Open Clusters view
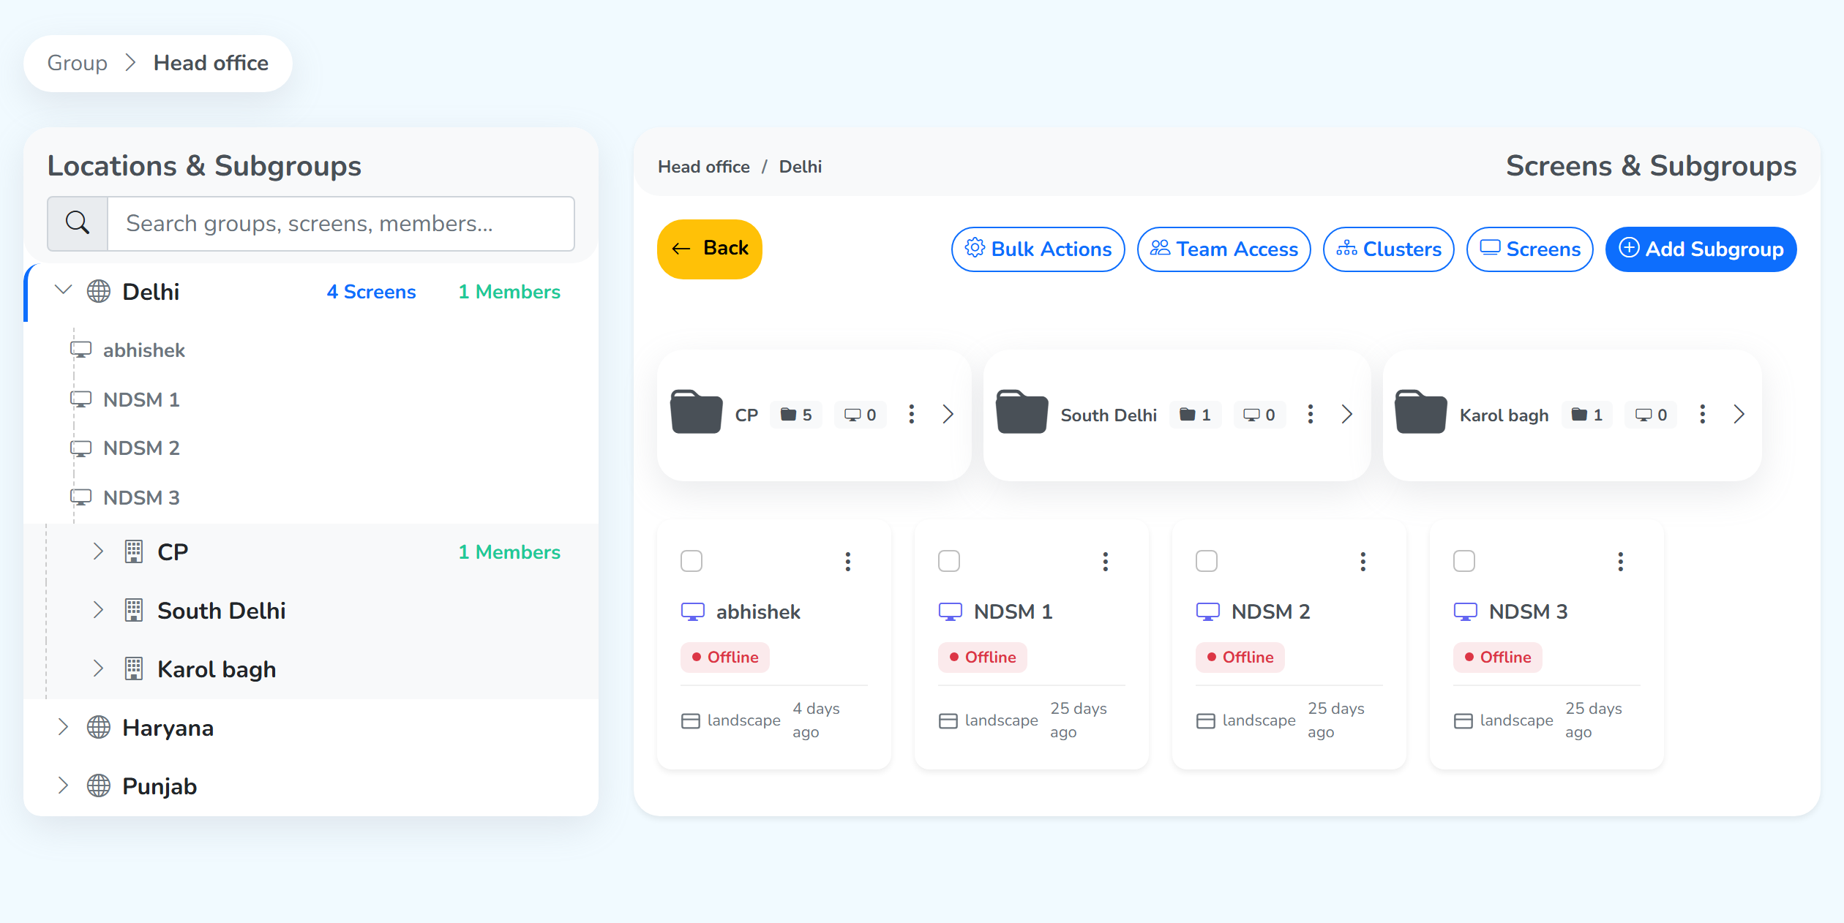Screen dimensions: 1844x923 tap(1388, 249)
